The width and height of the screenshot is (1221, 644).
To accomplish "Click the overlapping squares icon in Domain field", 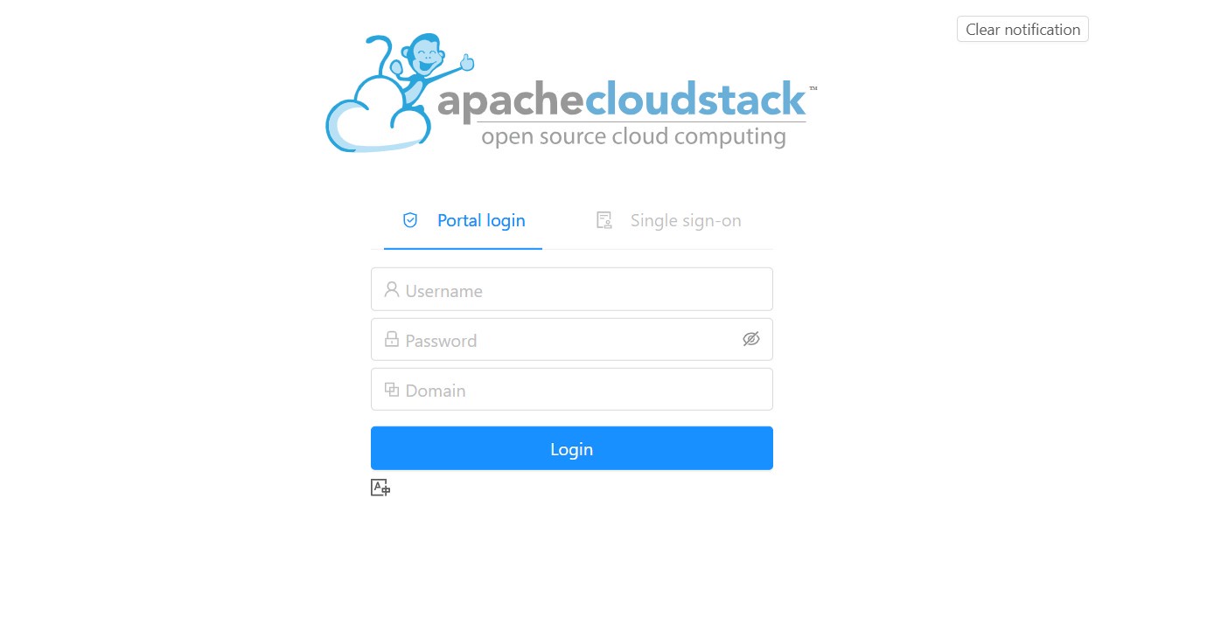I will coord(392,389).
